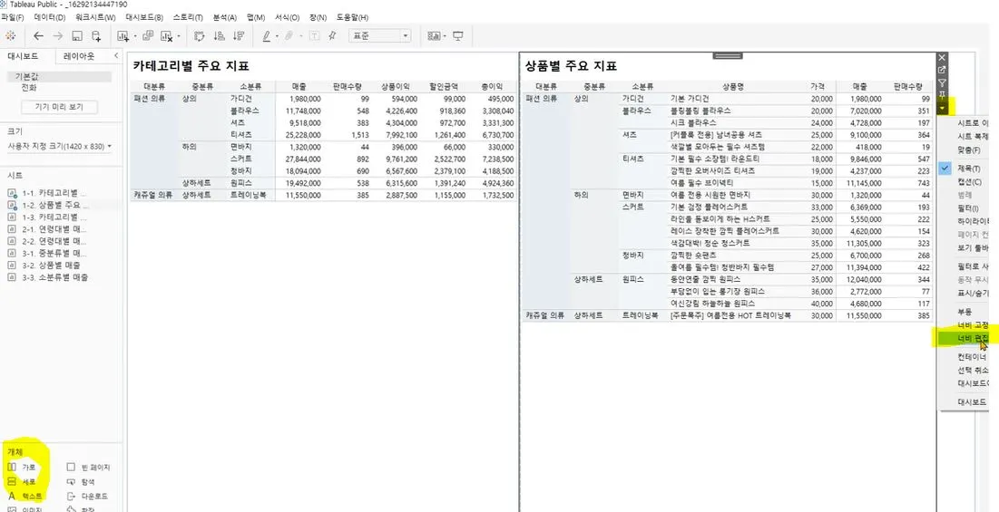The height and width of the screenshot is (512, 999).
Task: Select the 탐색 navigation object
Action: pos(81,481)
